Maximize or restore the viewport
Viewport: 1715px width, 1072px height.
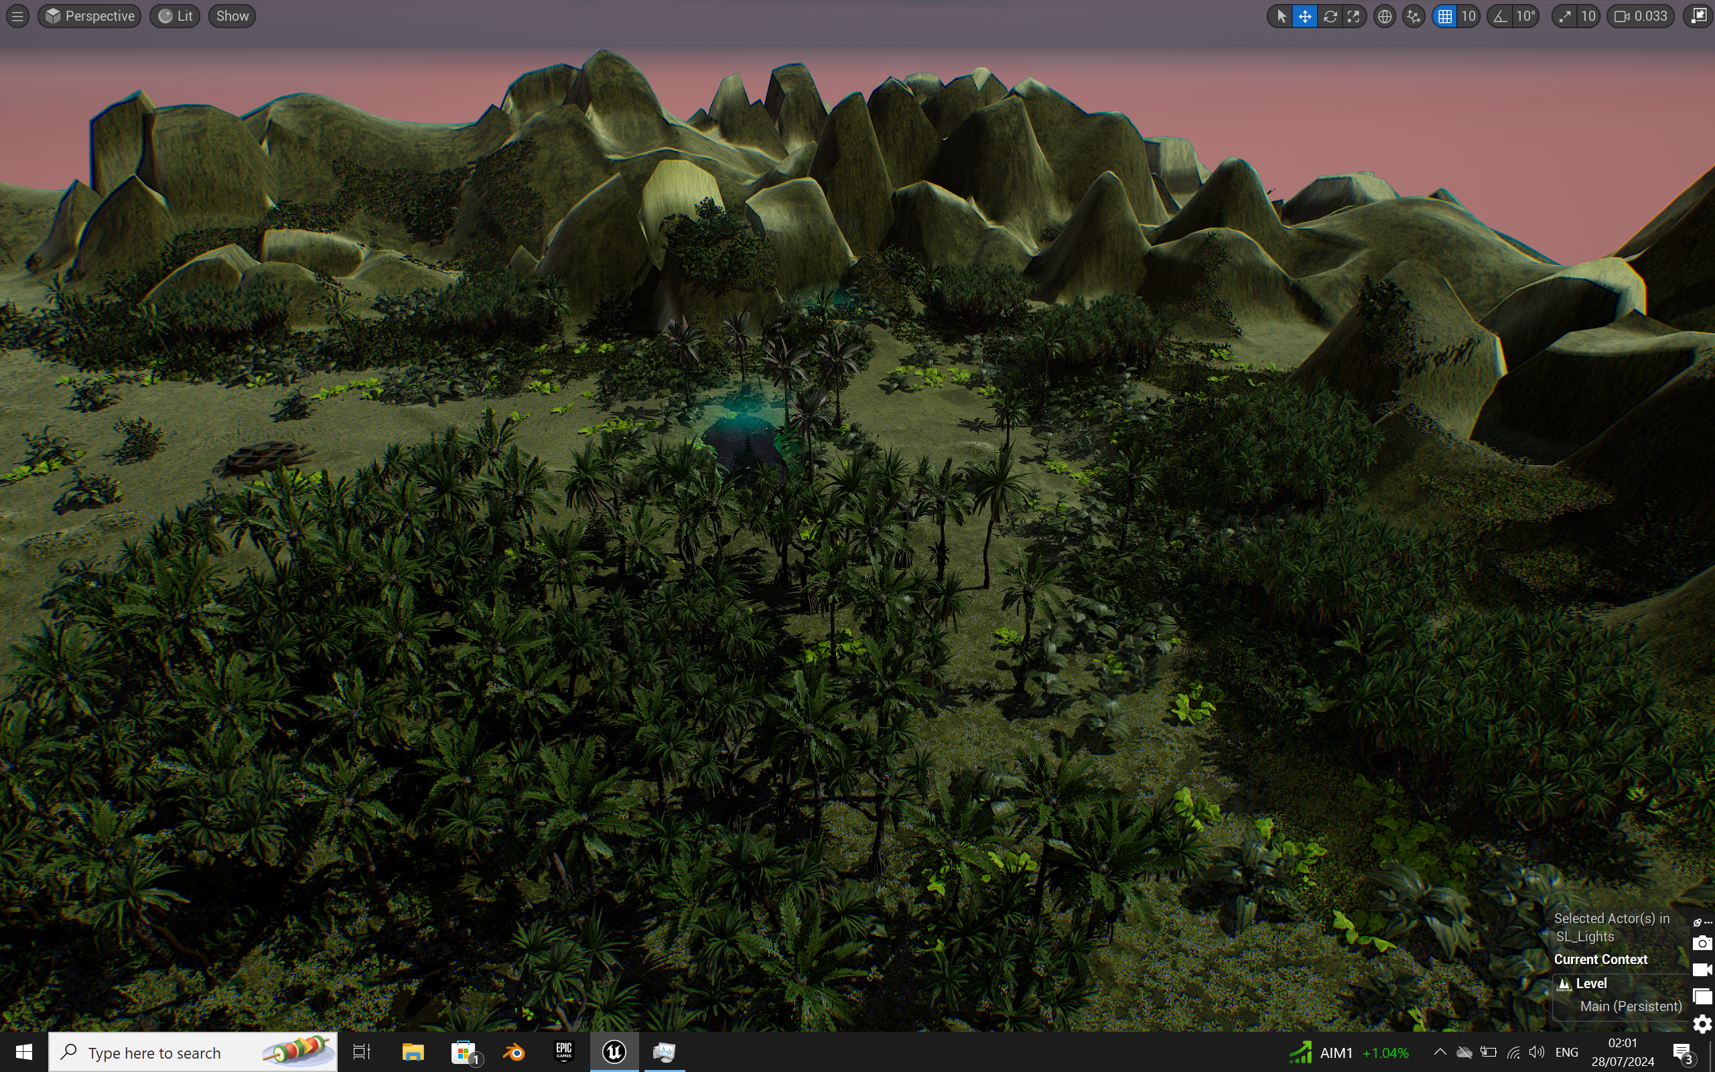[1699, 15]
